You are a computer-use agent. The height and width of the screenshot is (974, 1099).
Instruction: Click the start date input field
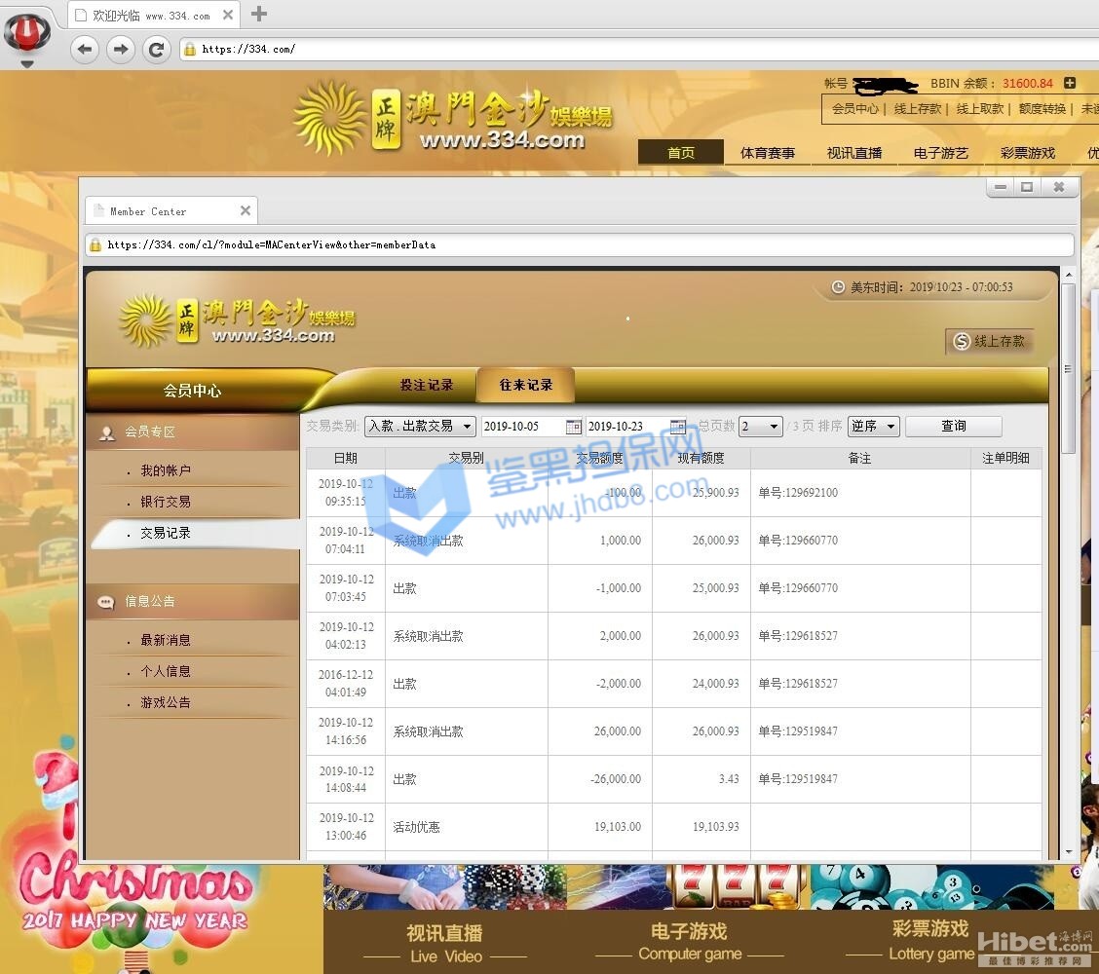522,427
